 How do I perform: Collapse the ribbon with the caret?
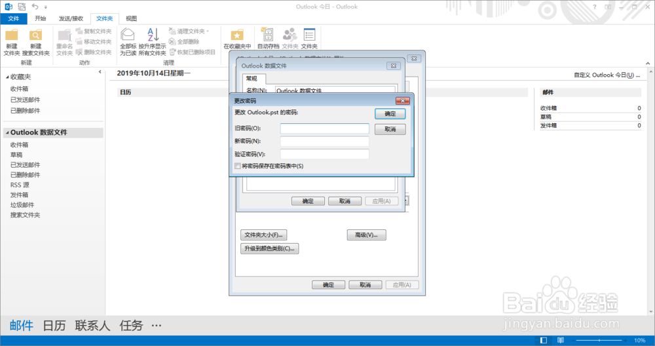click(648, 63)
